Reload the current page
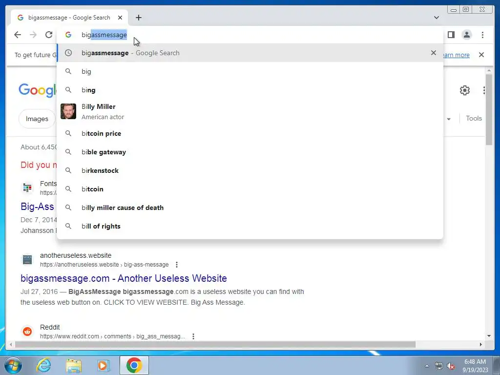The width and height of the screenshot is (500, 375). pos(48,35)
